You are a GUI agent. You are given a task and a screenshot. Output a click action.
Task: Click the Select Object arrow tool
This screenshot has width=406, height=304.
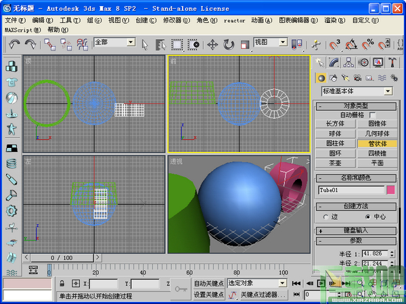point(145,45)
